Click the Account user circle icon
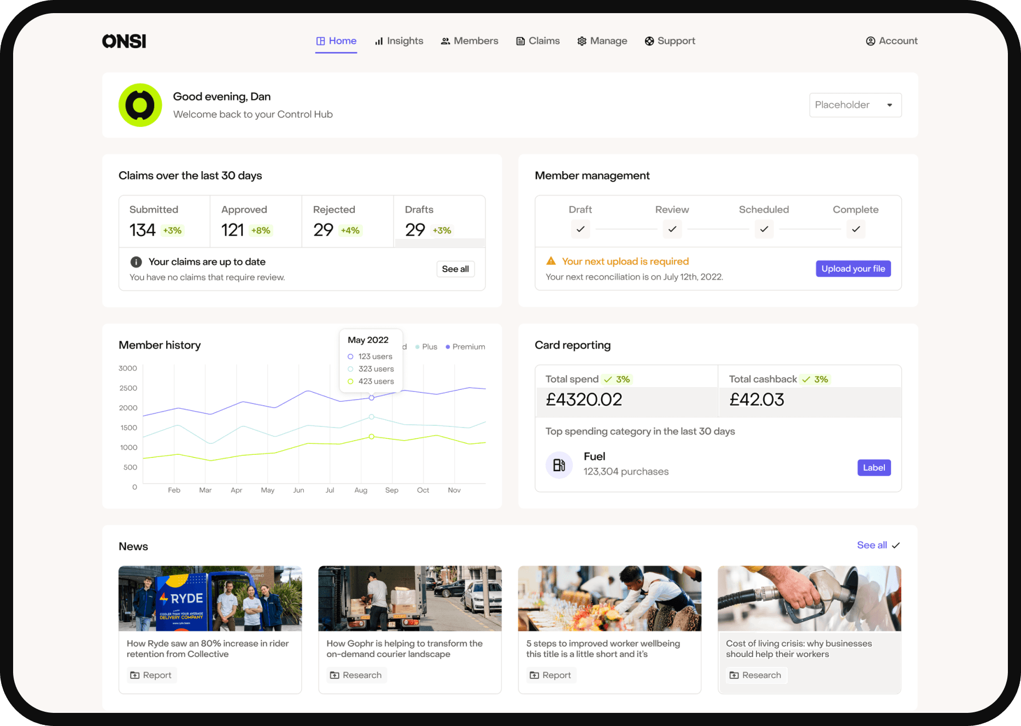 click(x=871, y=41)
